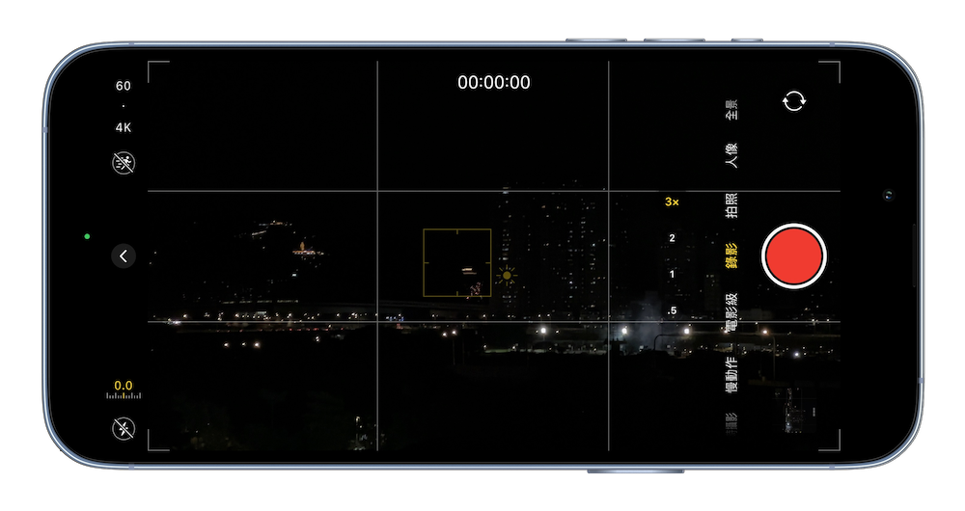
Task: Switch to 全景 panorama mode
Action: 732,110
